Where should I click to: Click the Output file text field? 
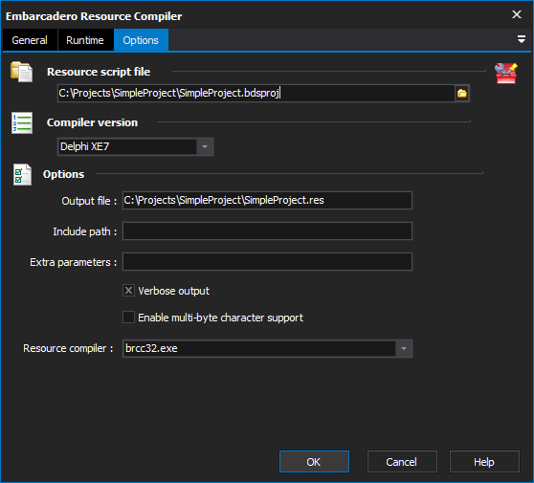tap(267, 200)
